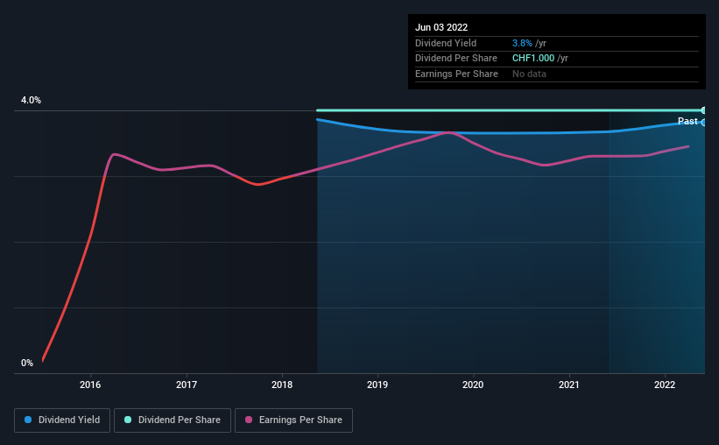This screenshot has width=719, height=445.
Task: Click the "Past" label on the chart
Action: [x=687, y=121]
